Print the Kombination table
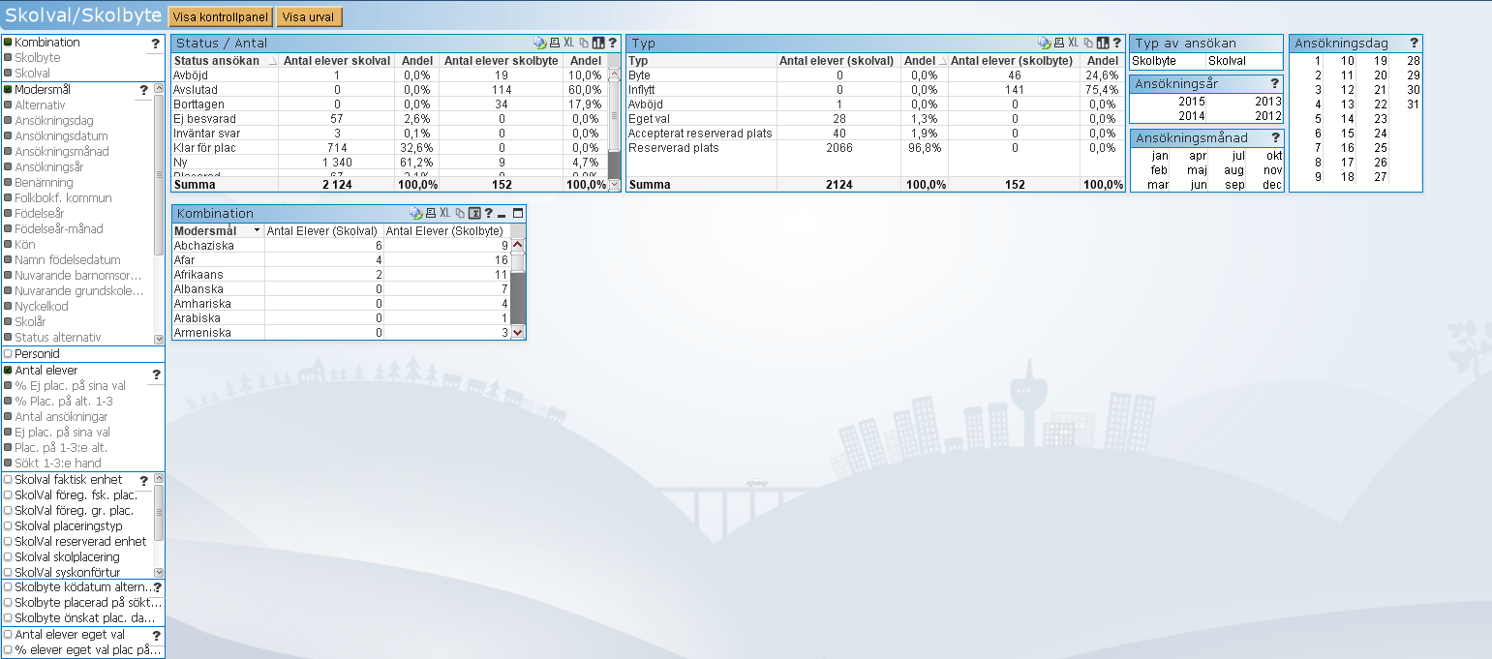The image size is (1492, 659). [x=431, y=213]
